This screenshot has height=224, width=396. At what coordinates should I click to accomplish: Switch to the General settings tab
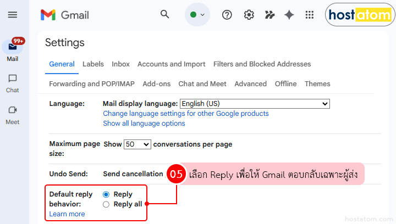[62, 64]
